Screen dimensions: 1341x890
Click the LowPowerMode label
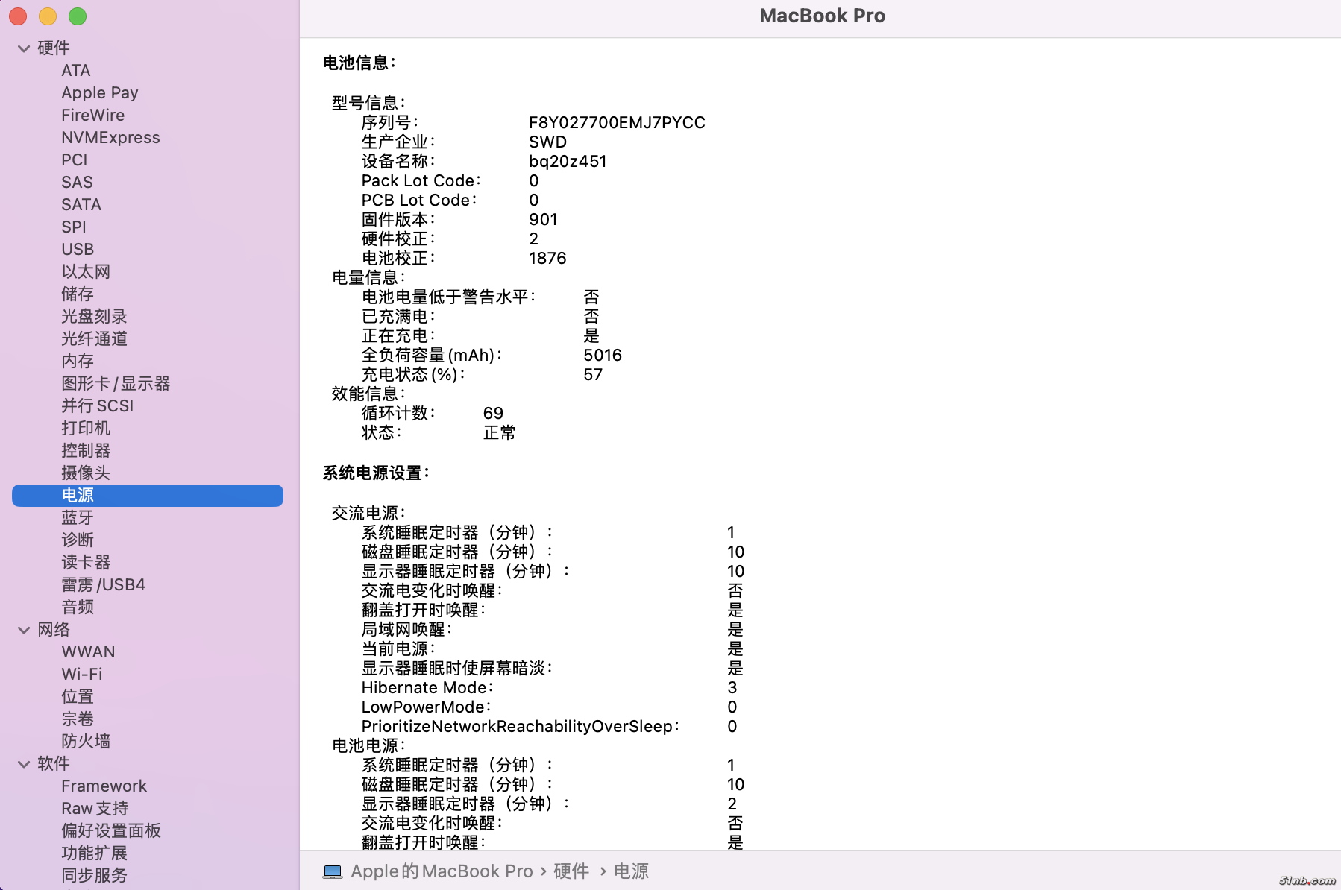click(x=427, y=707)
